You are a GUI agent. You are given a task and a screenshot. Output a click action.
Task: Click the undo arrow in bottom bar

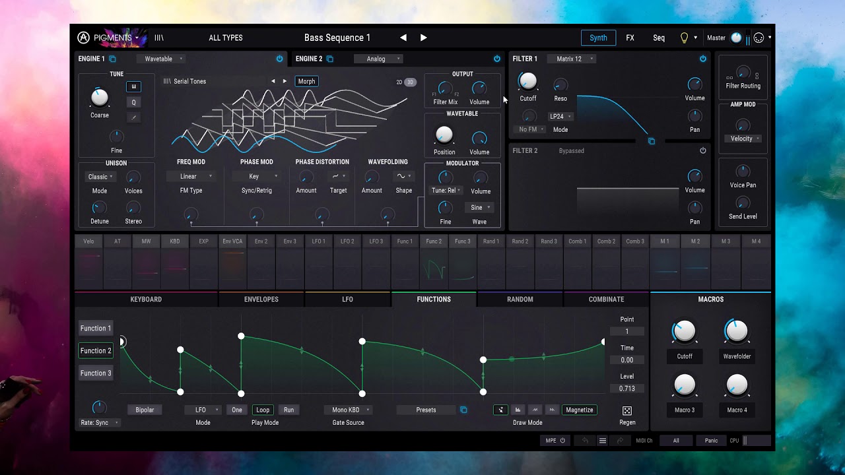point(585,441)
